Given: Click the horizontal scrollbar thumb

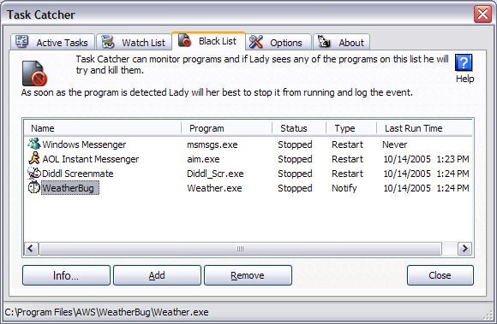Looking at the screenshot, I should (x=240, y=249).
